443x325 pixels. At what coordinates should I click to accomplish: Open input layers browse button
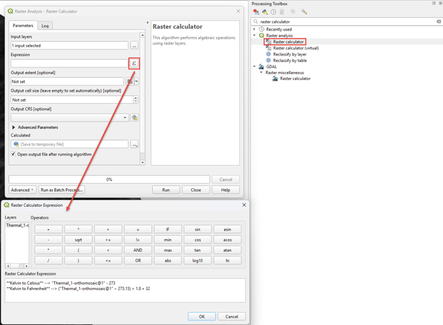[134, 46]
